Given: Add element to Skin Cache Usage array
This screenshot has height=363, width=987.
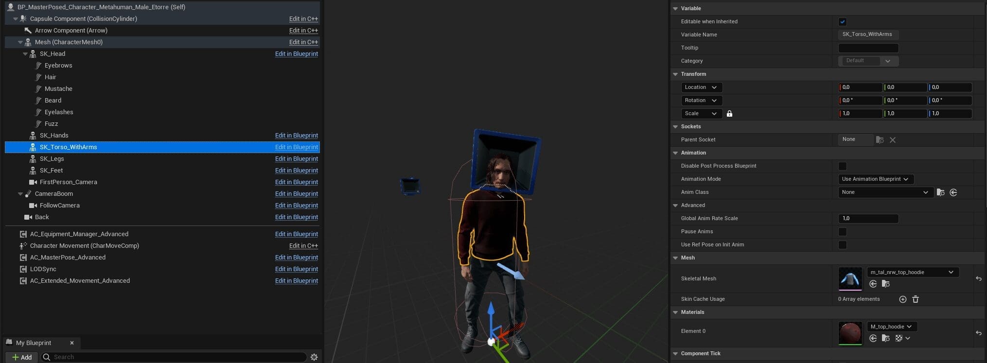Looking at the screenshot, I should click(x=902, y=299).
